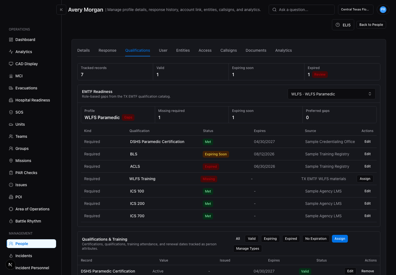Viewport: 396px width, 275px height.
Task: Open Hospital Readiness icon
Action: click(x=11, y=100)
